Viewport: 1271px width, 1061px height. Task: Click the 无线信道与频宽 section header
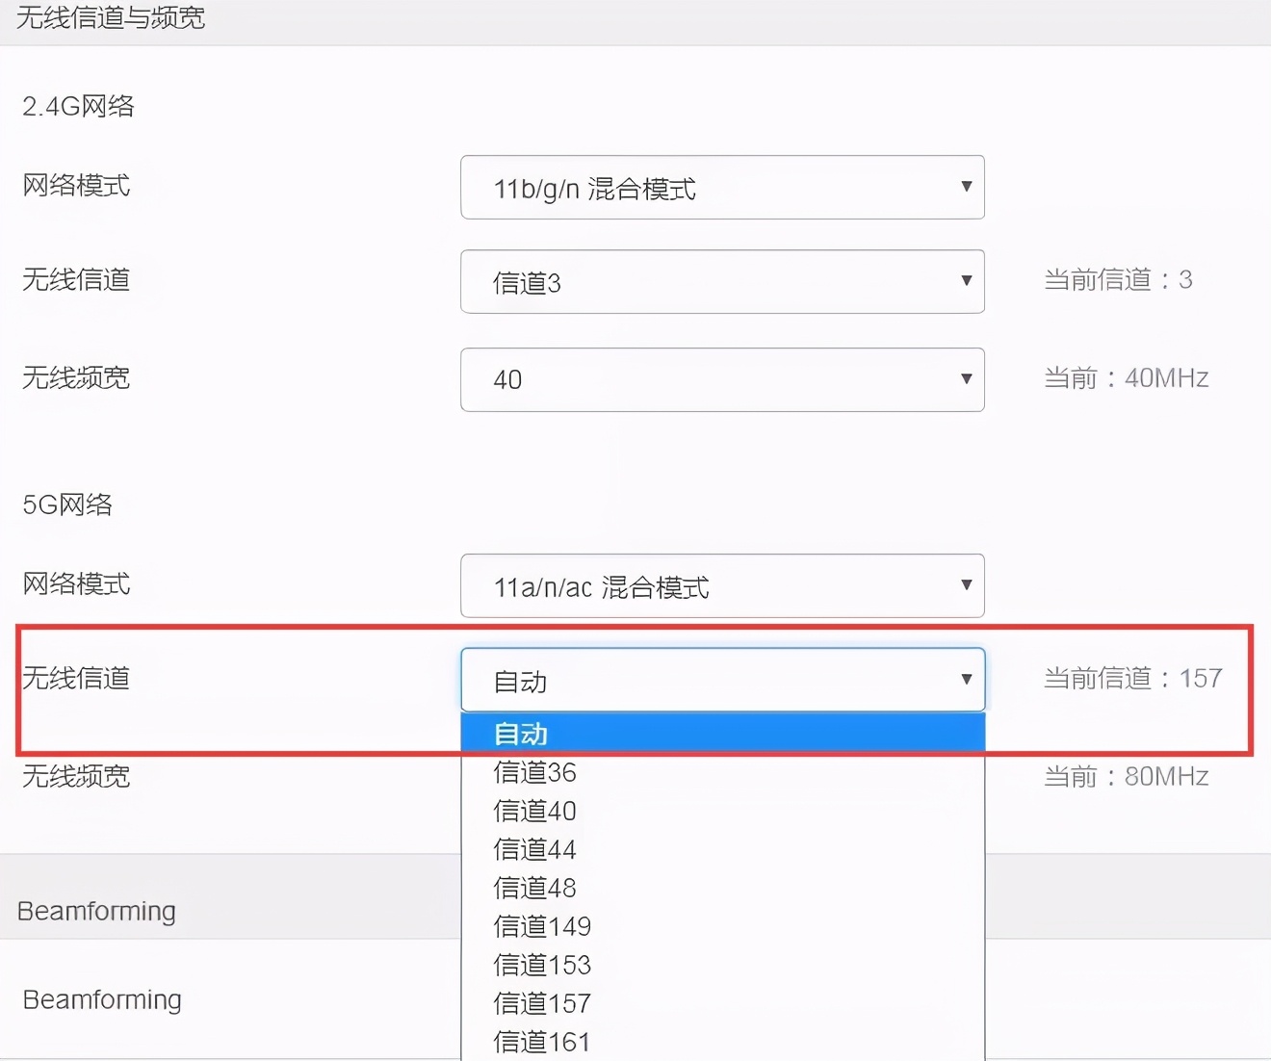[x=111, y=17]
